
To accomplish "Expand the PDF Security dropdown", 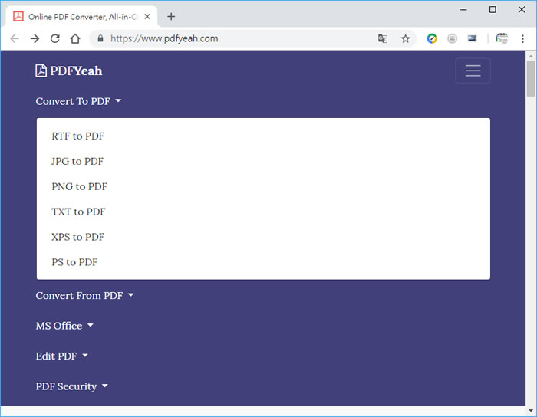I will 71,386.
